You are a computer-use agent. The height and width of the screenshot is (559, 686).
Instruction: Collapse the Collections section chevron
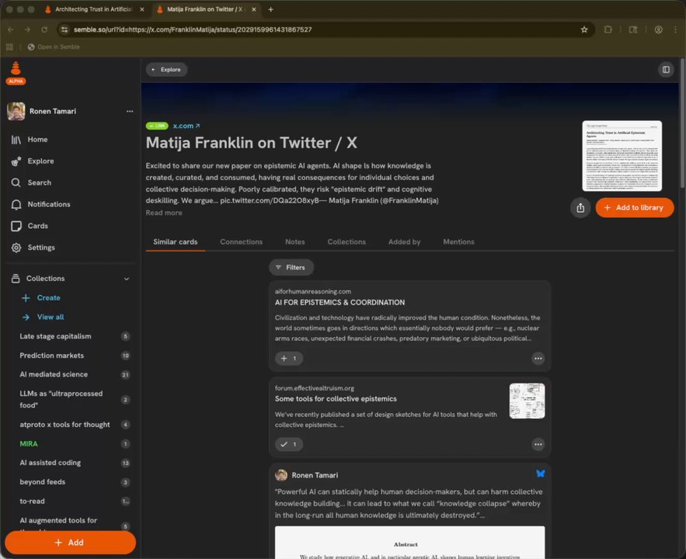127,279
